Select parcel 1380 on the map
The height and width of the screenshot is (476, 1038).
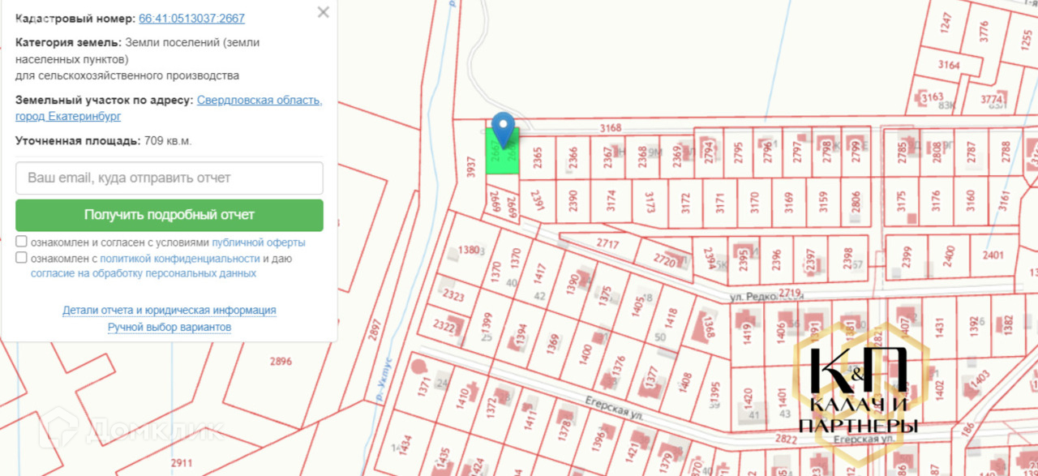pyautogui.click(x=470, y=250)
